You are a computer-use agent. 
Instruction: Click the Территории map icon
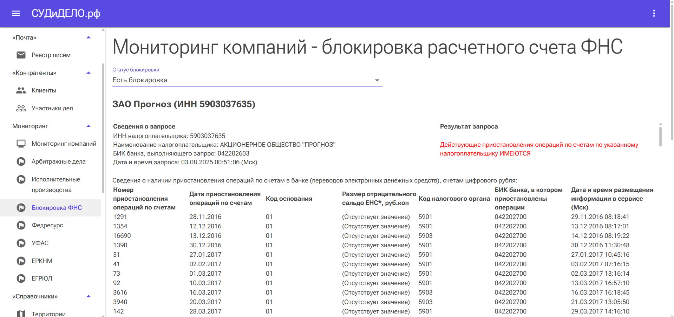click(x=21, y=313)
